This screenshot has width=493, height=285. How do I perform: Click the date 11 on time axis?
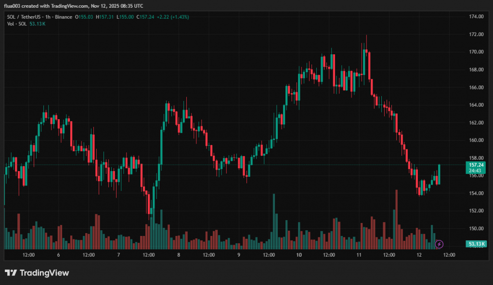[359, 255]
